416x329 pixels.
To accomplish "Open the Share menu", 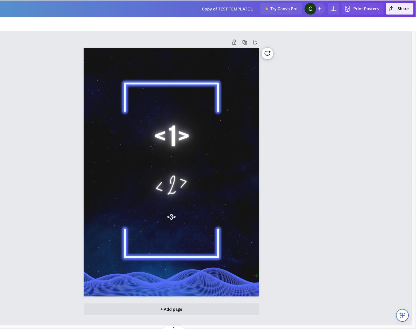I will 399,9.
